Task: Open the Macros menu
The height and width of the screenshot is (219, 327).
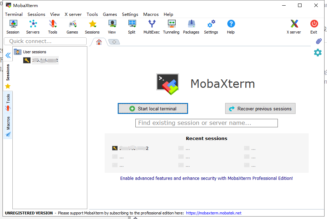Action: pos(151,14)
